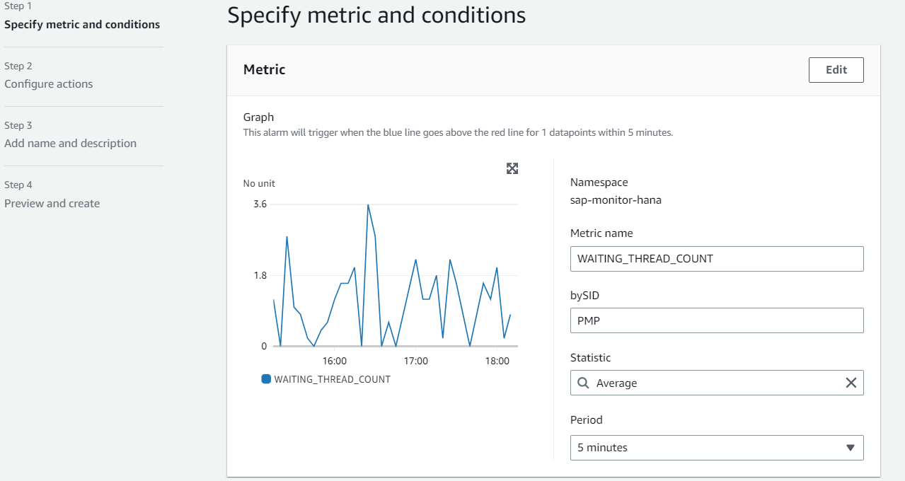Open the Period dropdown showing 5 minutes
Screen dimensions: 905x481
click(717, 448)
